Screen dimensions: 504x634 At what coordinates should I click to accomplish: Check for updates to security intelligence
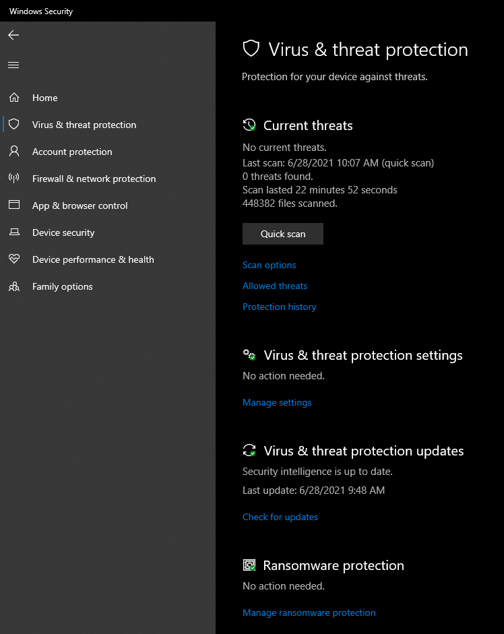[x=280, y=517]
